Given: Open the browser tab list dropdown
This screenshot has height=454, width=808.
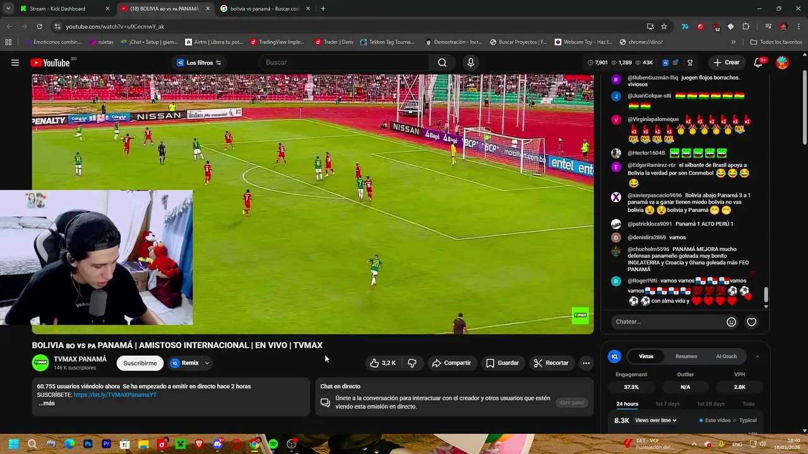Looking at the screenshot, I should tap(8, 9).
